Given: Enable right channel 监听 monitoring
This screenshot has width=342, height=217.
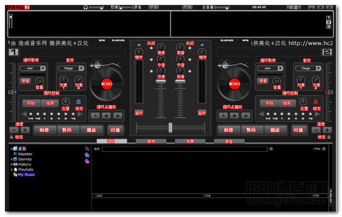Looking at the screenshot, I should [202, 113].
